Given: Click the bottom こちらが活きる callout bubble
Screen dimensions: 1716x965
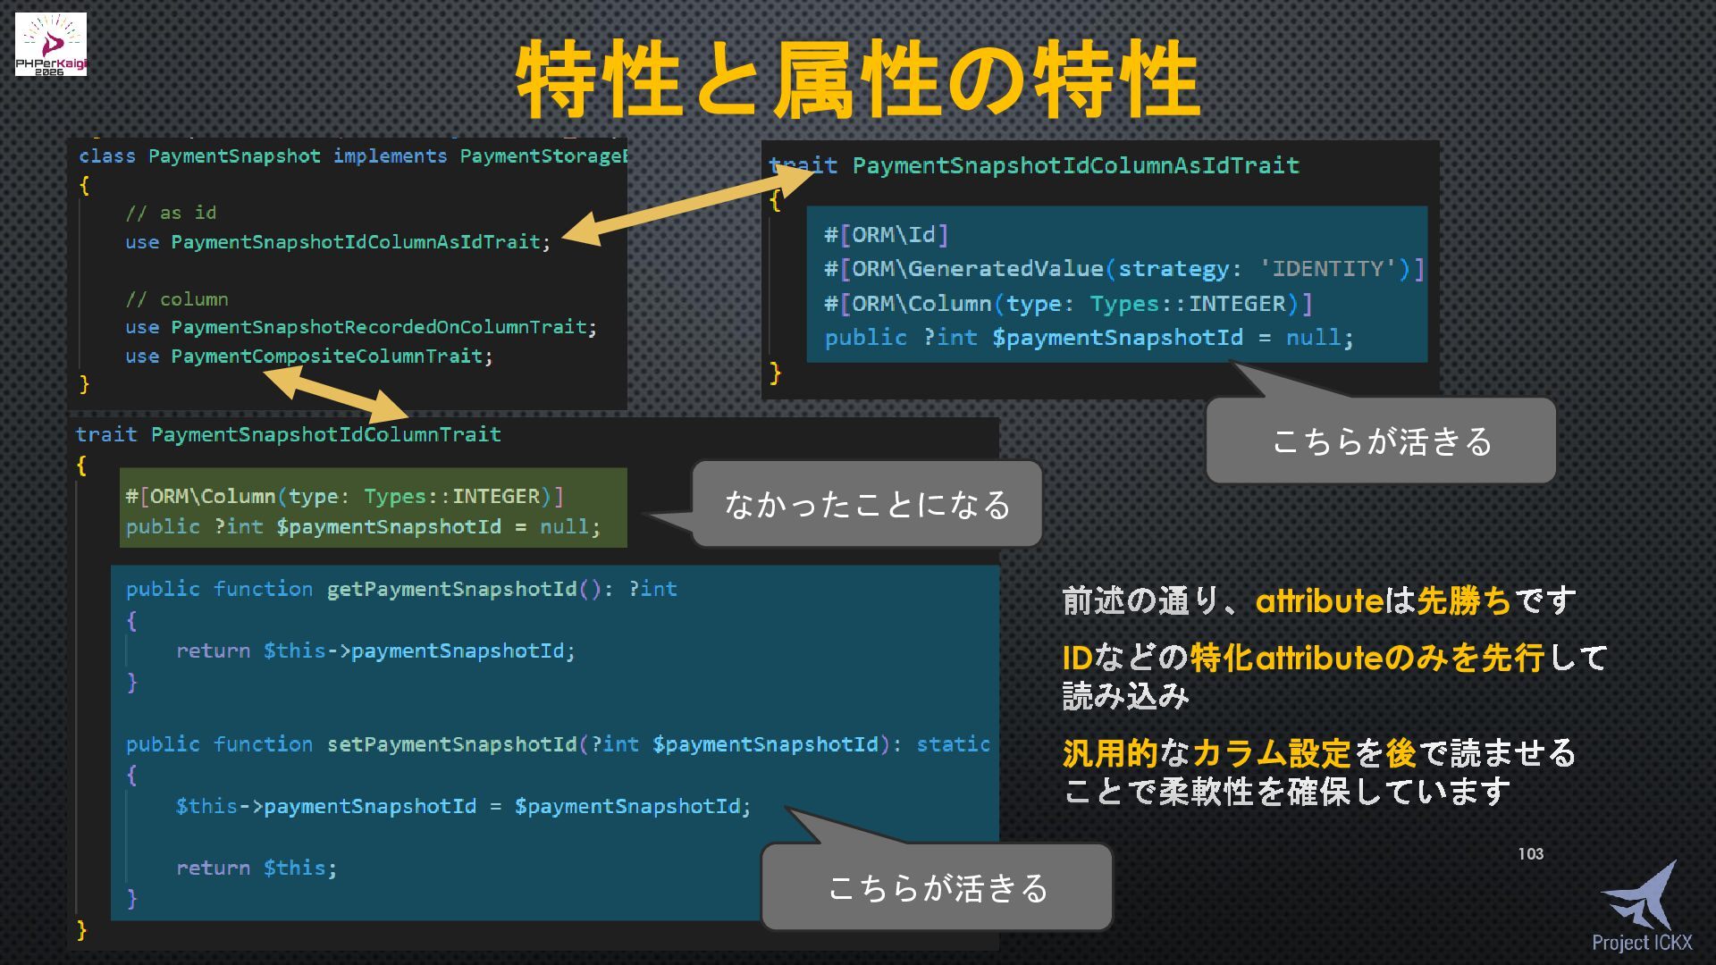Looking at the screenshot, I should (937, 887).
